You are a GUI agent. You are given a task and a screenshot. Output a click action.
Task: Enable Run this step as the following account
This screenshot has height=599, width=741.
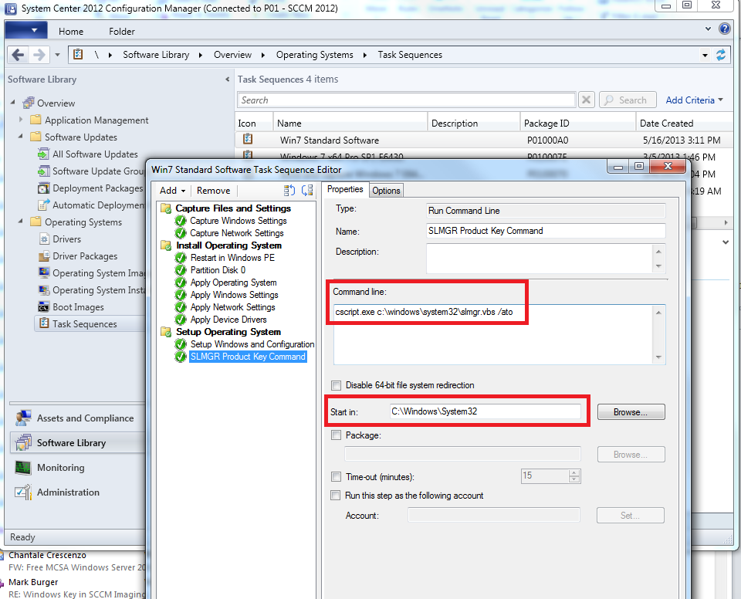point(337,495)
